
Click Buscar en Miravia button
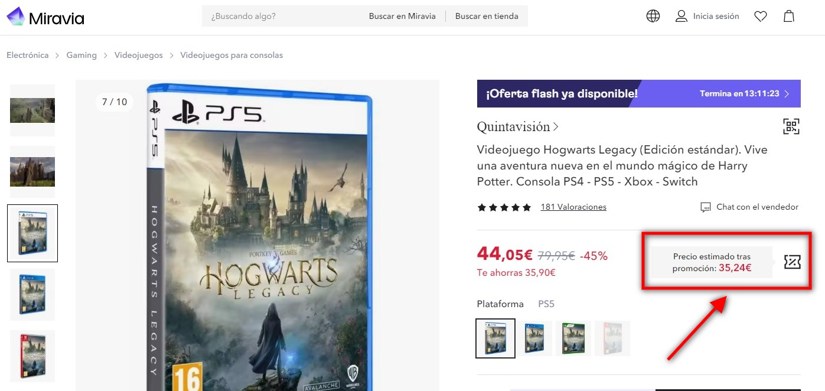[x=402, y=17]
